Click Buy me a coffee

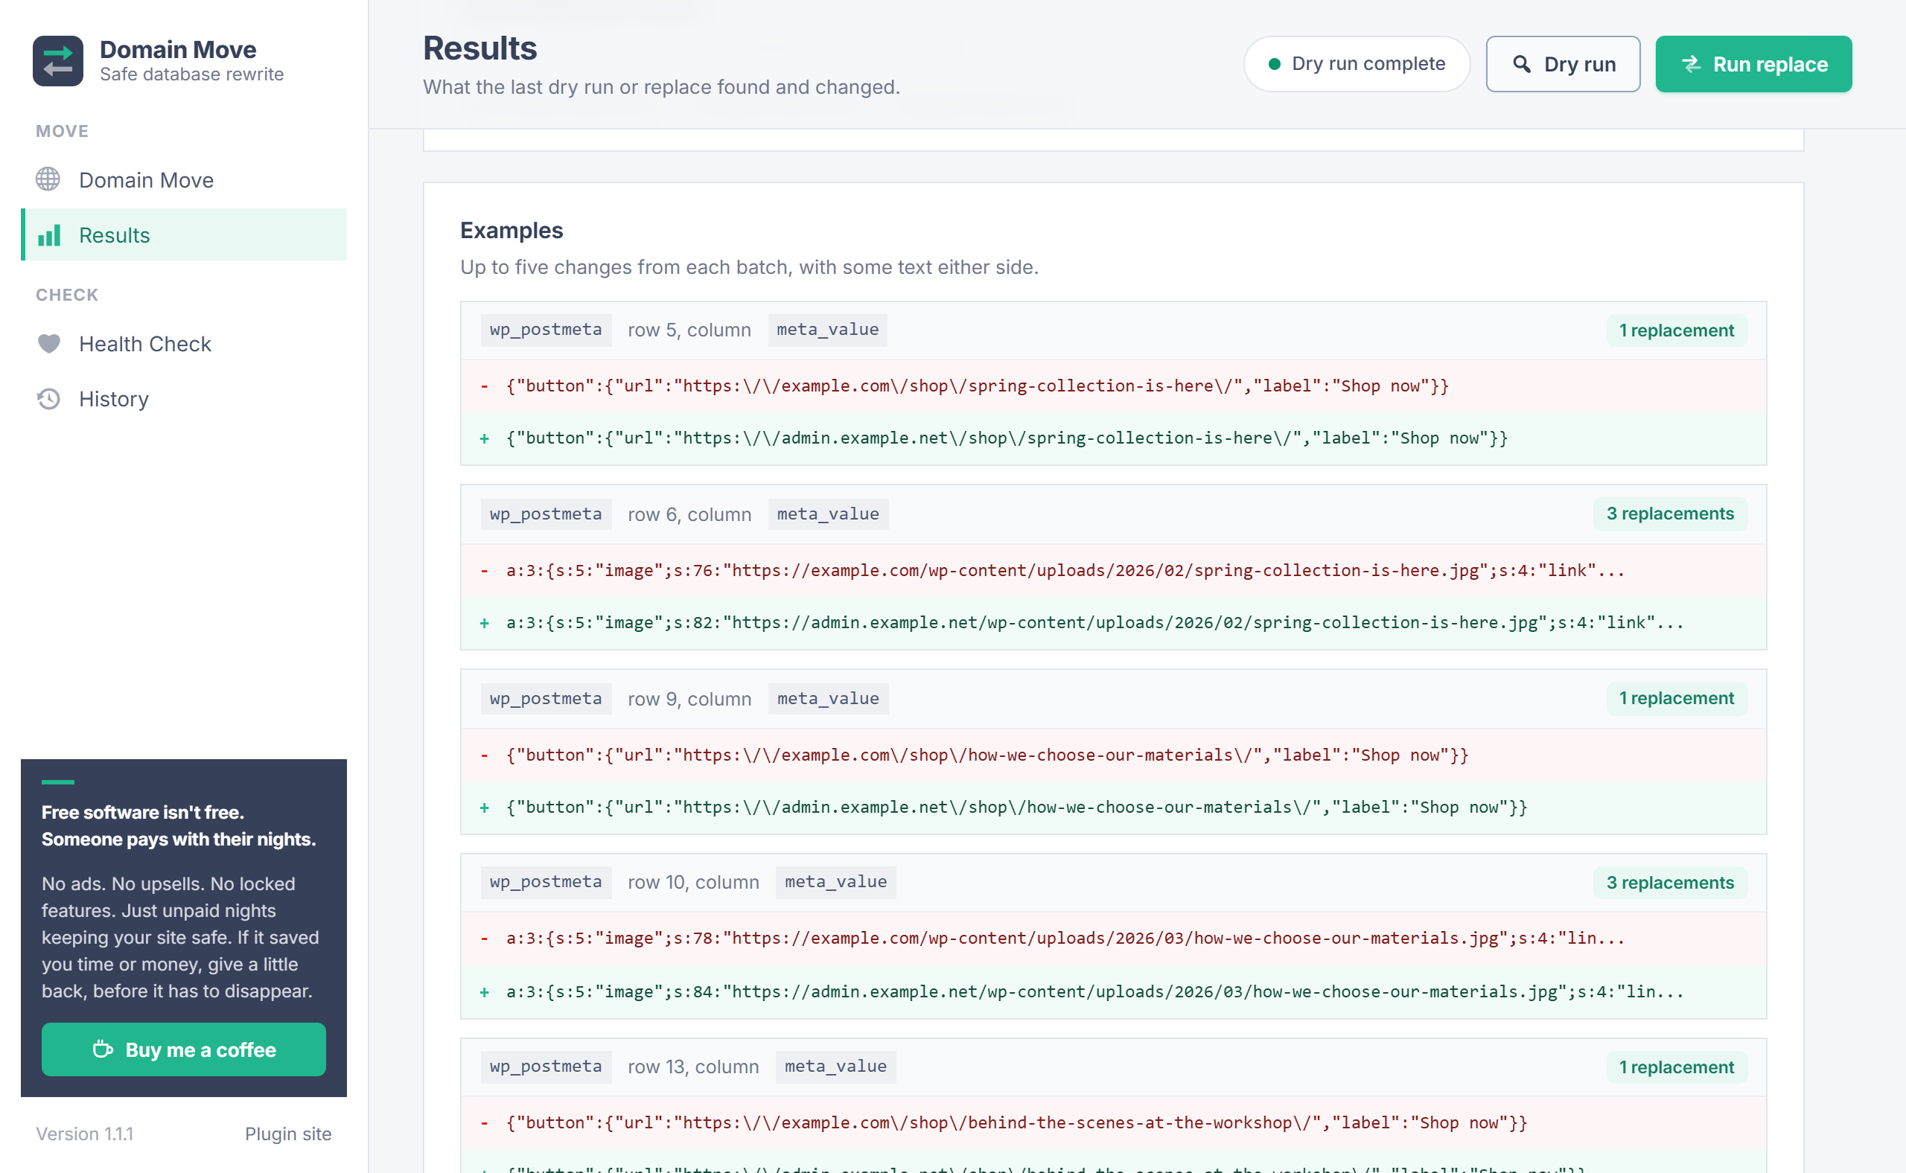[184, 1049]
